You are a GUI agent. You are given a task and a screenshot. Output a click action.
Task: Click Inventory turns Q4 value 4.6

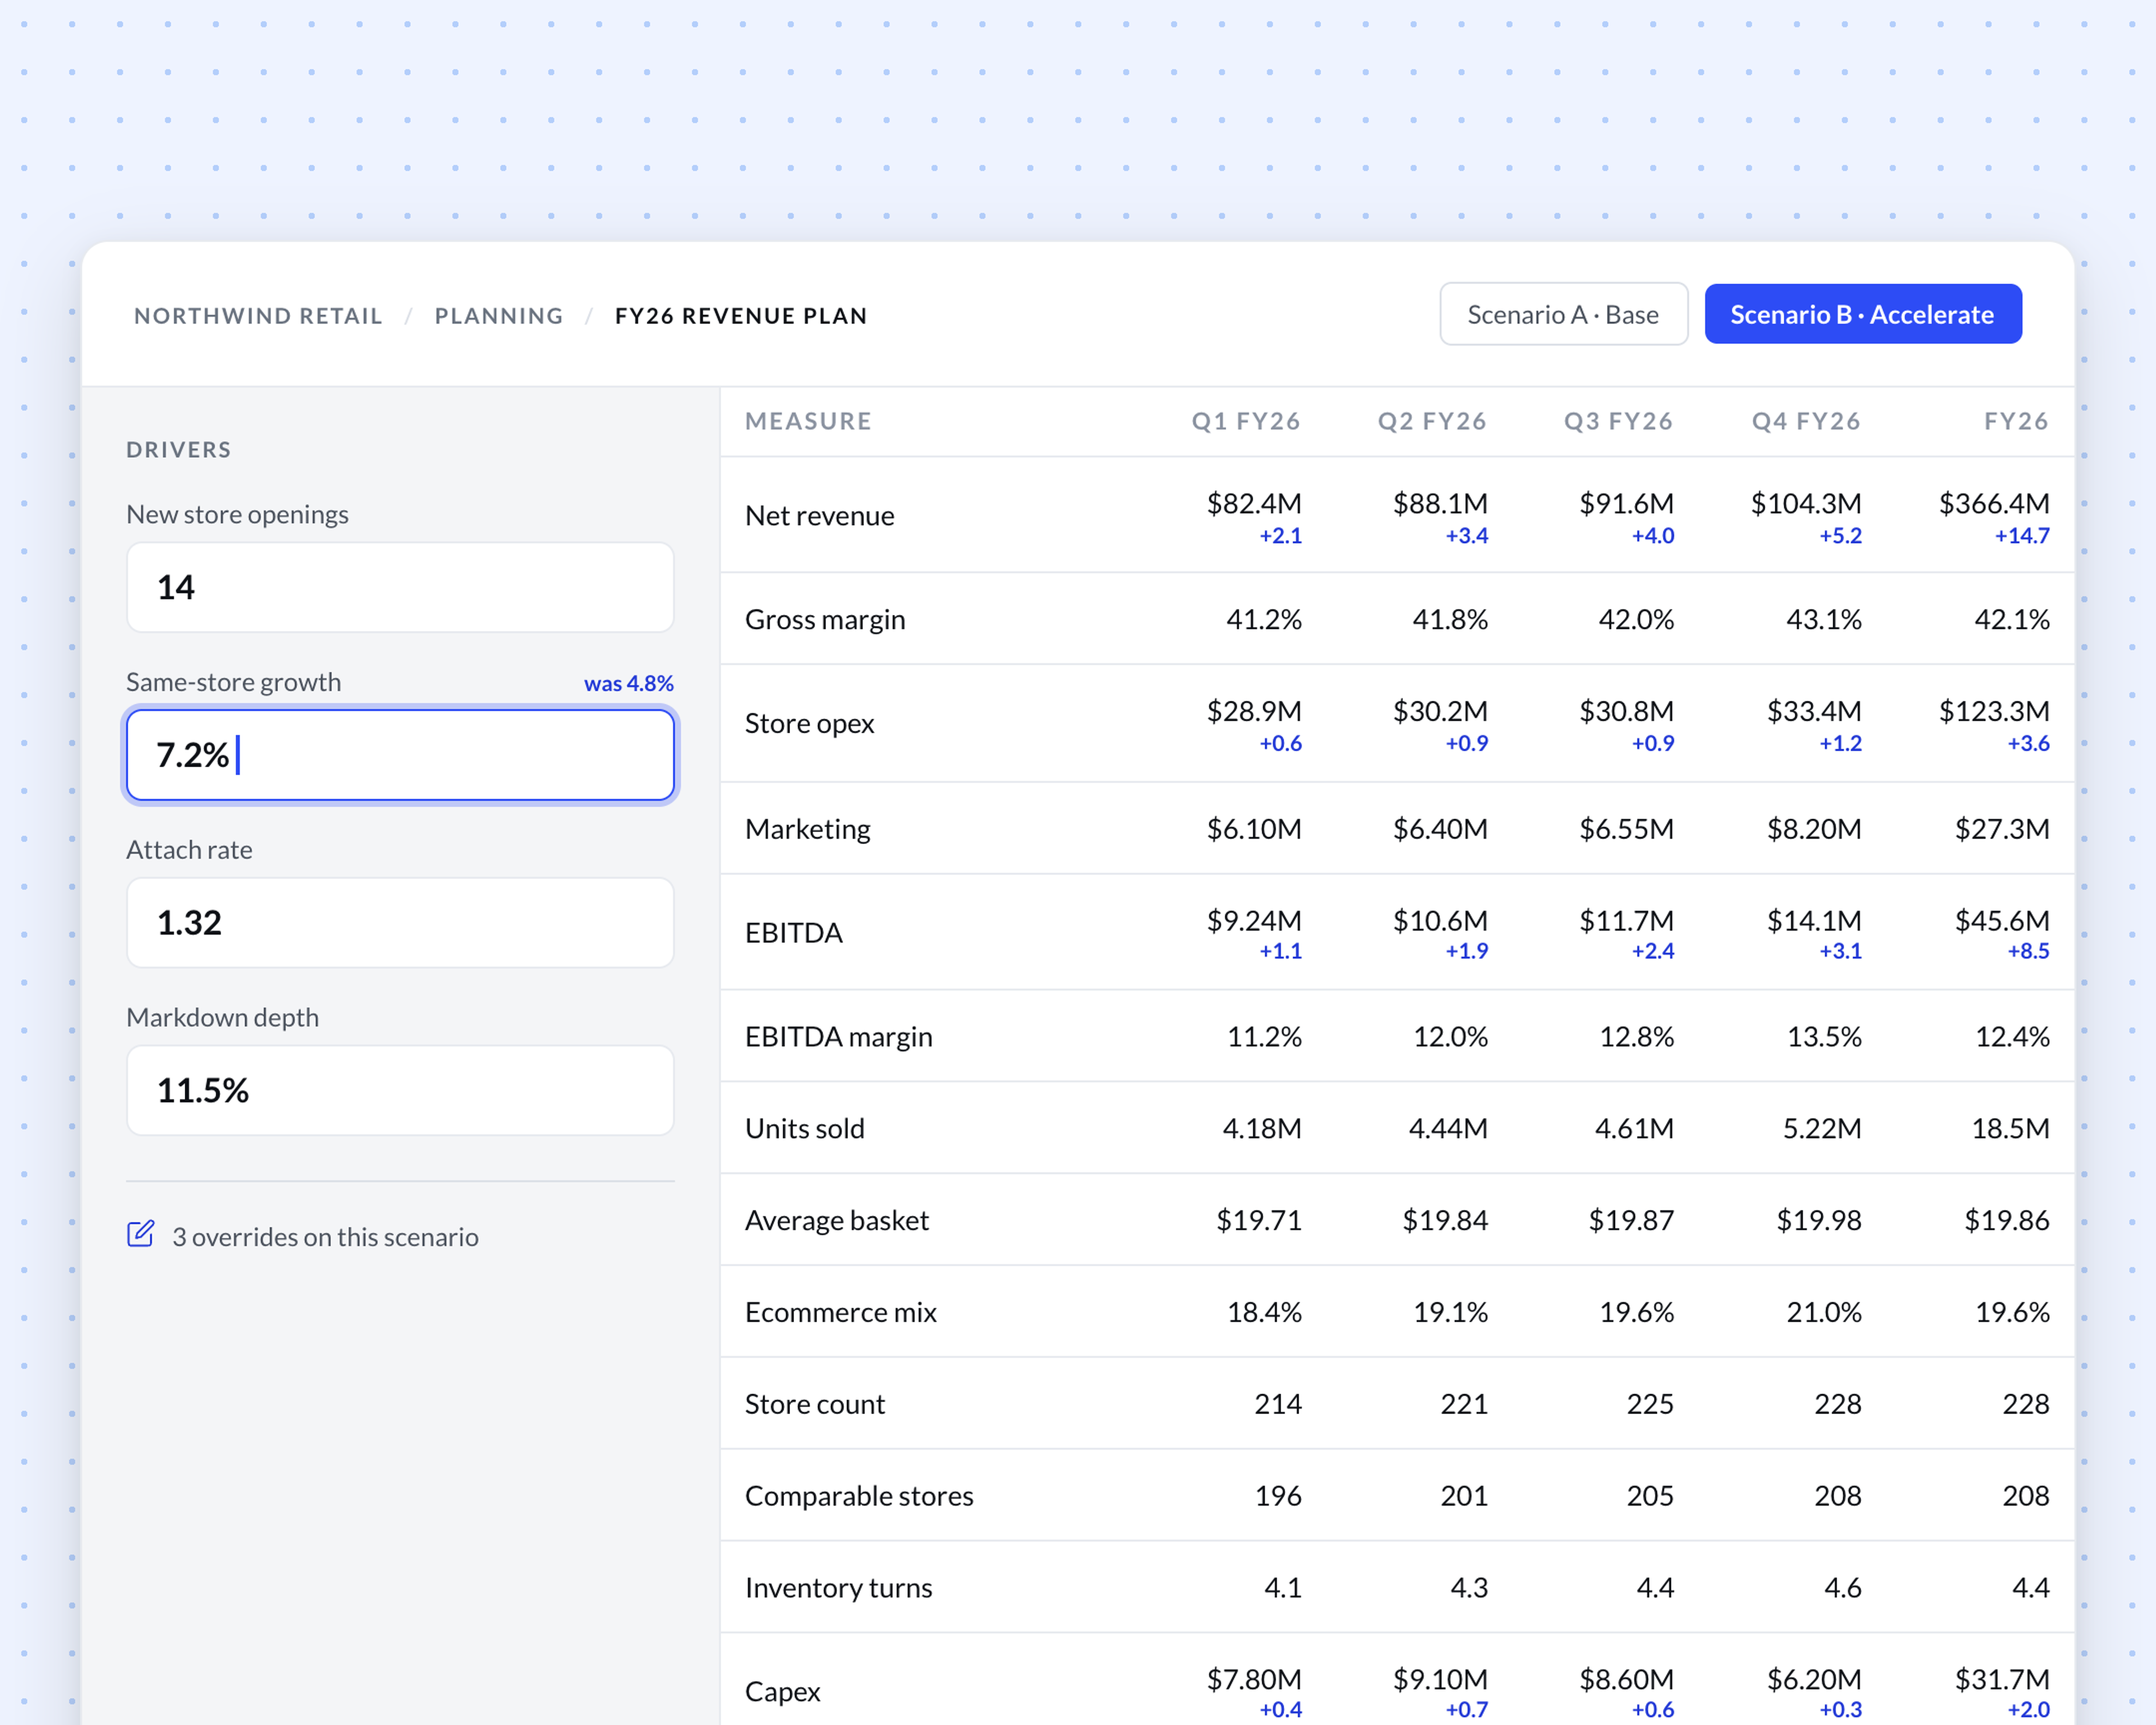[x=1843, y=1589]
